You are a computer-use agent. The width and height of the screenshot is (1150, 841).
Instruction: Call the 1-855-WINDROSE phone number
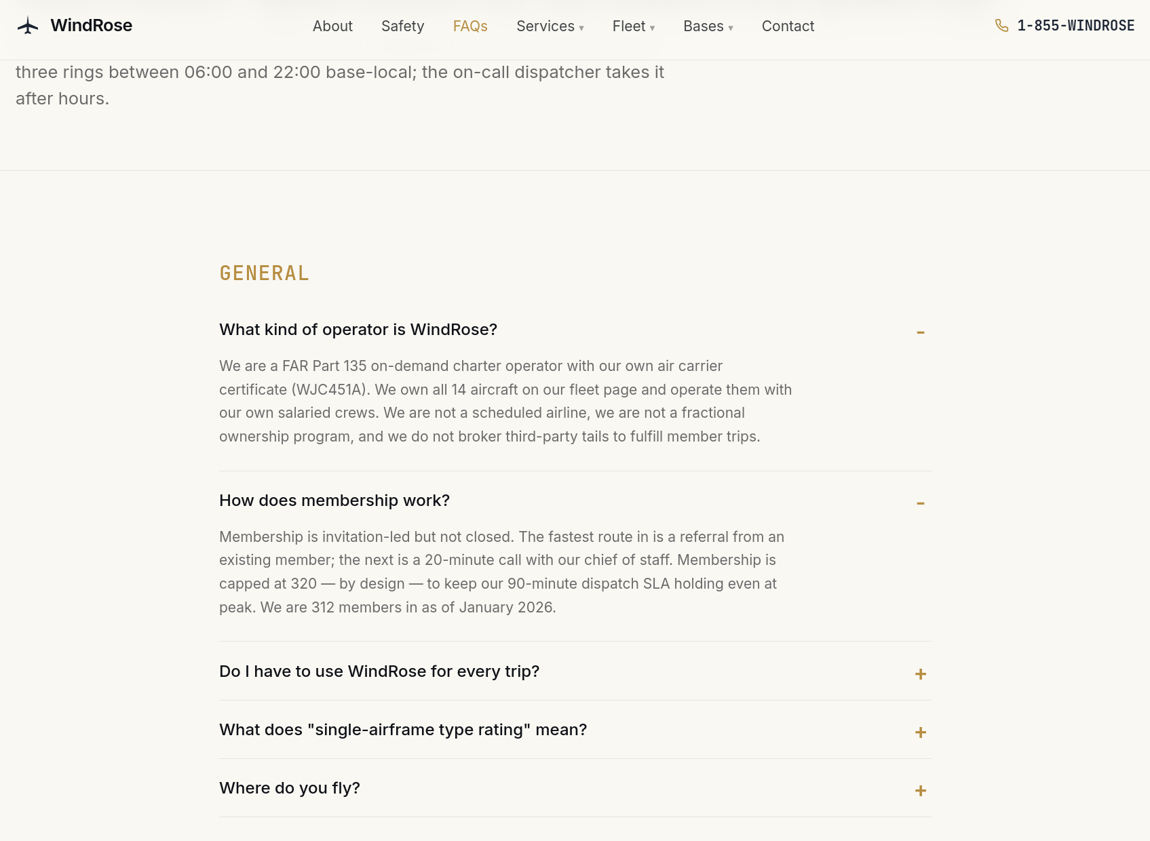1076,26
